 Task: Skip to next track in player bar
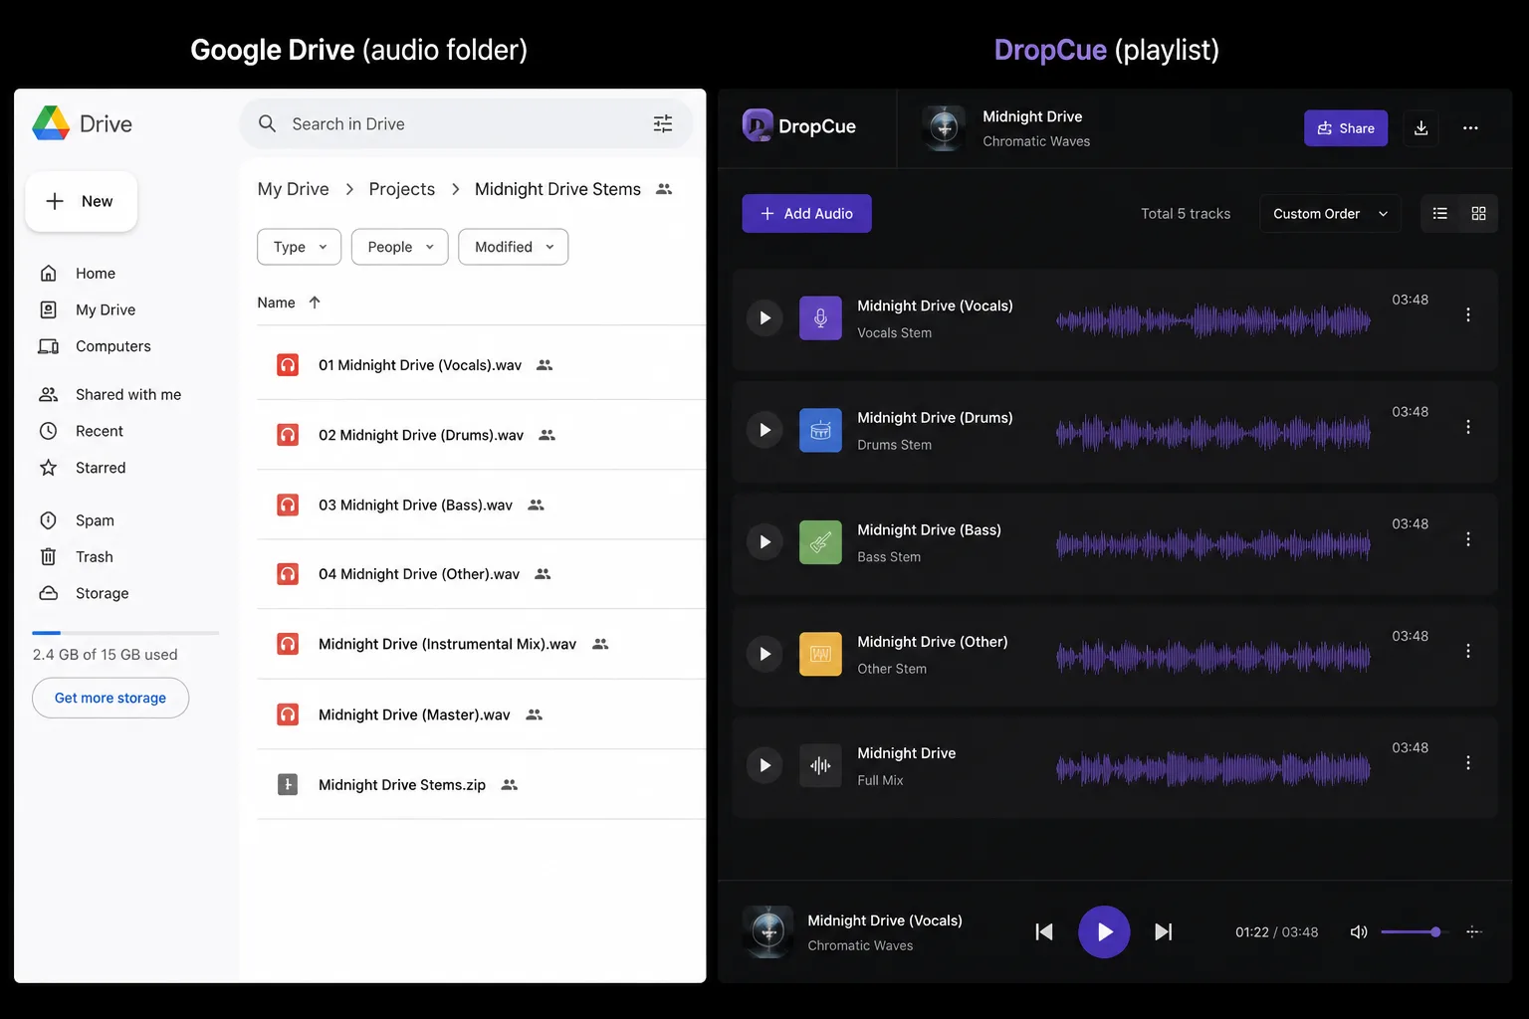[x=1163, y=931]
